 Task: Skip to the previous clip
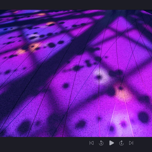[91, 143]
